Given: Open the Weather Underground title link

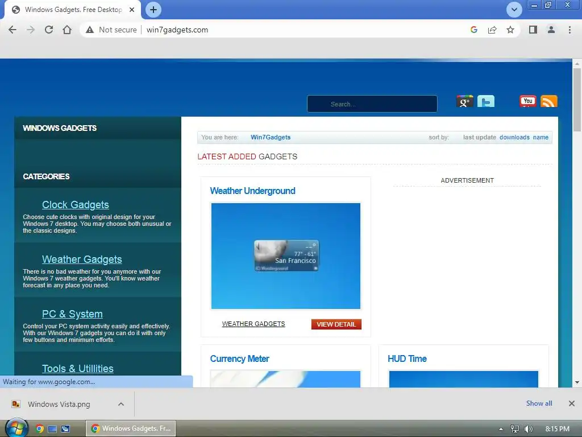Looking at the screenshot, I should click(x=252, y=191).
